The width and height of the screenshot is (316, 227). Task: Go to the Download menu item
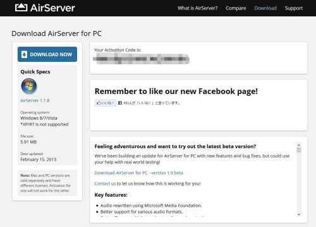click(x=265, y=8)
